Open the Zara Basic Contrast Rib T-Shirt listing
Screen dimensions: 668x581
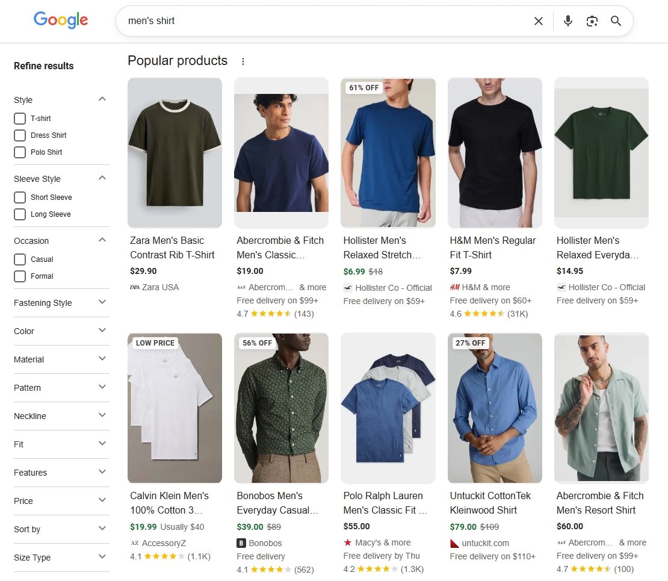[172, 247]
